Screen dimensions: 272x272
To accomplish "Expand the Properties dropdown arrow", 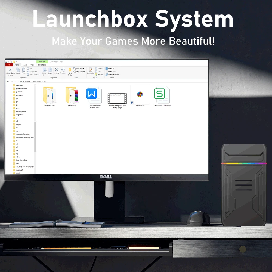I will [x=91, y=75].
